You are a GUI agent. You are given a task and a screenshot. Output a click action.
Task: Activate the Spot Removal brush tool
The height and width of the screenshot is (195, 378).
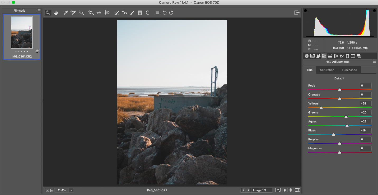point(117,13)
